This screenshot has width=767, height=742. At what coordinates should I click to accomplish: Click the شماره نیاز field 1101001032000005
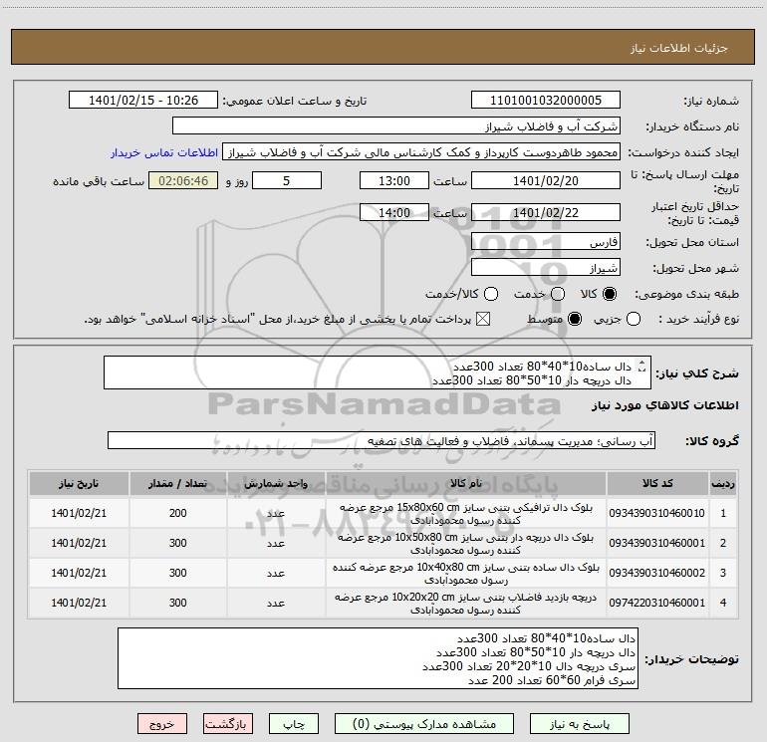coord(546,100)
